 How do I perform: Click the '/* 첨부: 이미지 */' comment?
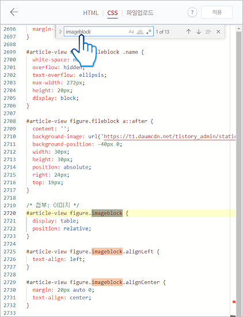point(52,206)
